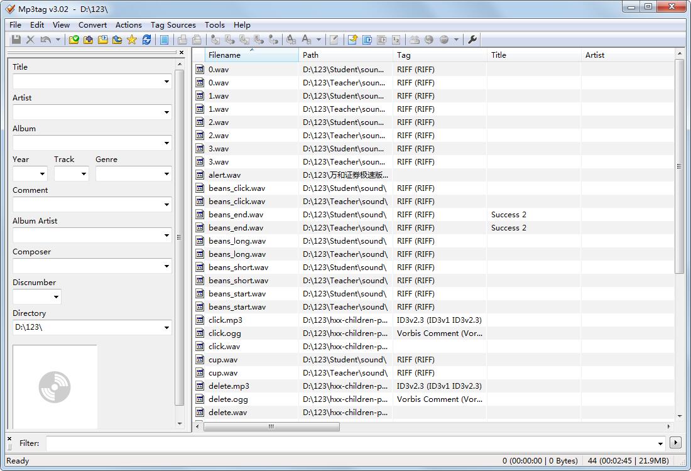
Task: Click the Paste tag toolbar icon
Action: pyautogui.click(x=197, y=40)
